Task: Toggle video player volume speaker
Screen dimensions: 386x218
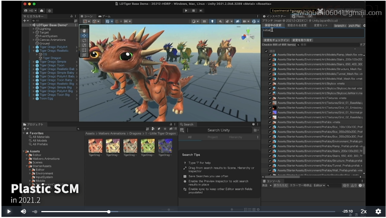Action: click(23, 211)
